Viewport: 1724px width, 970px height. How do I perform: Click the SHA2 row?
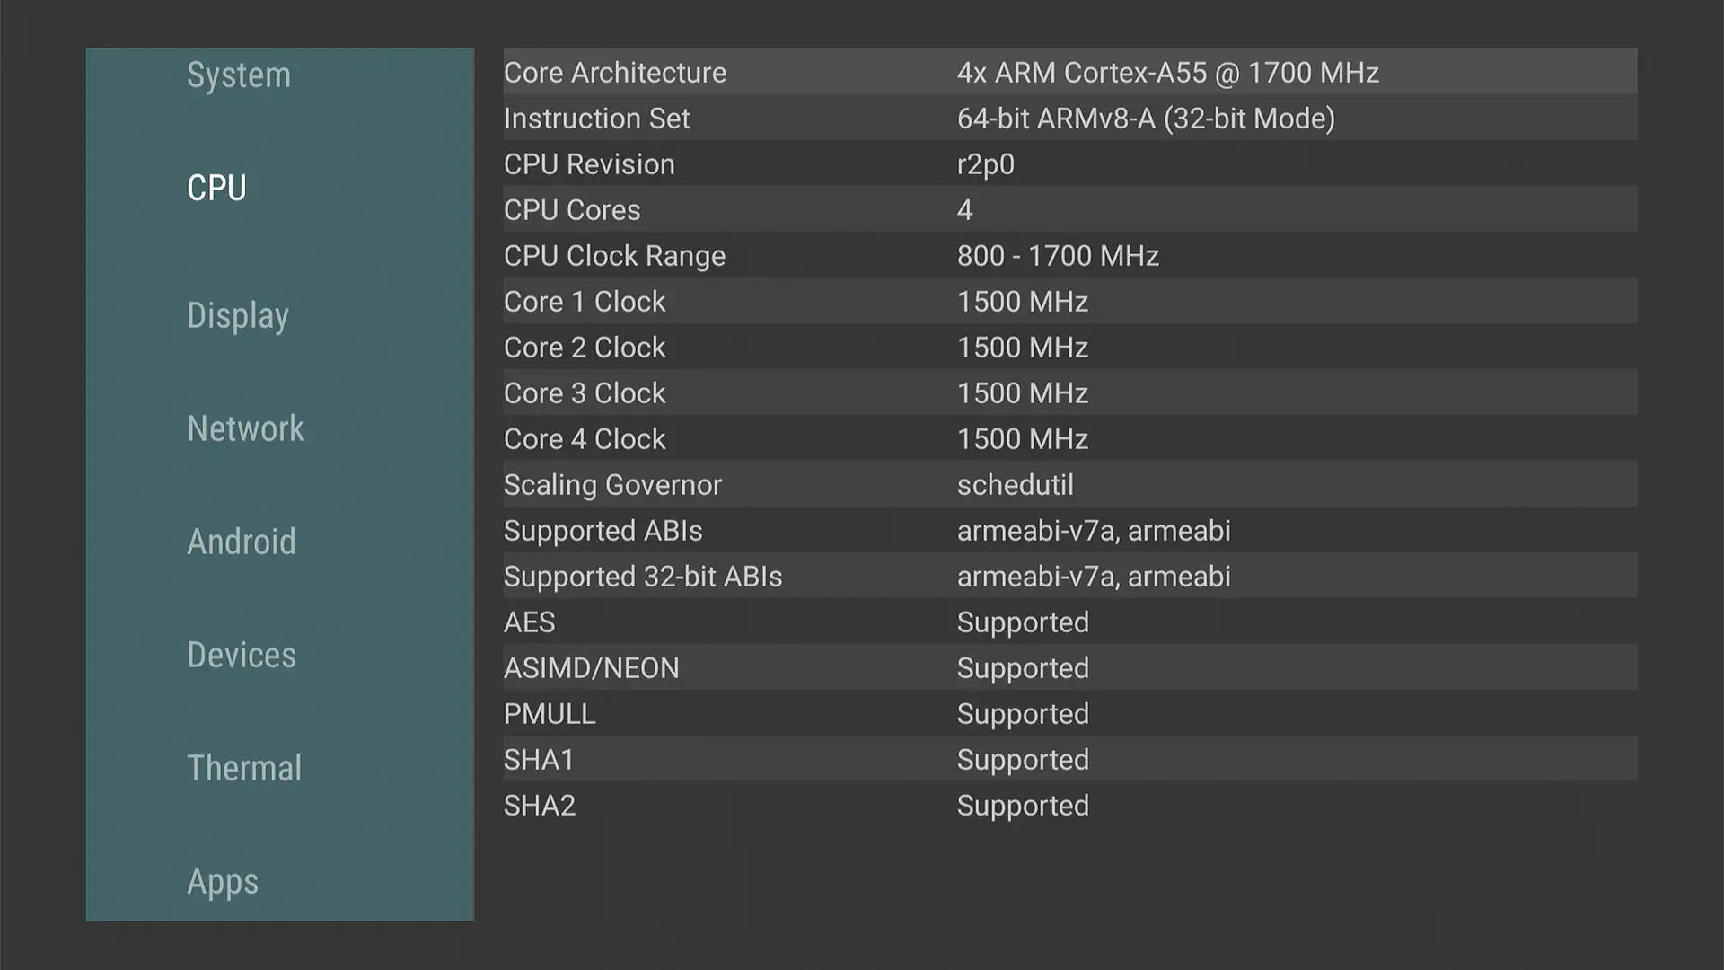pos(1069,805)
